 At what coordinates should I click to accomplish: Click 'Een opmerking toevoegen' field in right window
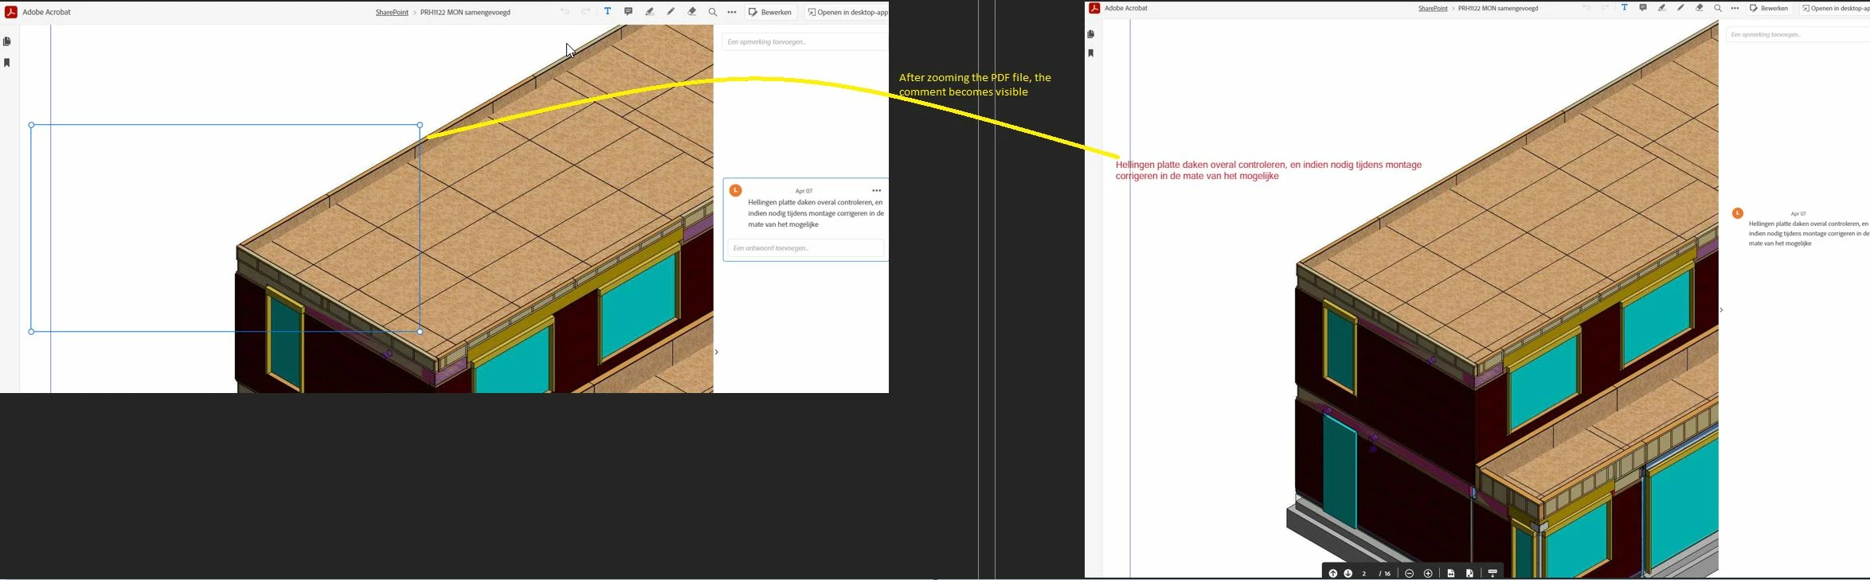pyautogui.click(x=1798, y=35)
